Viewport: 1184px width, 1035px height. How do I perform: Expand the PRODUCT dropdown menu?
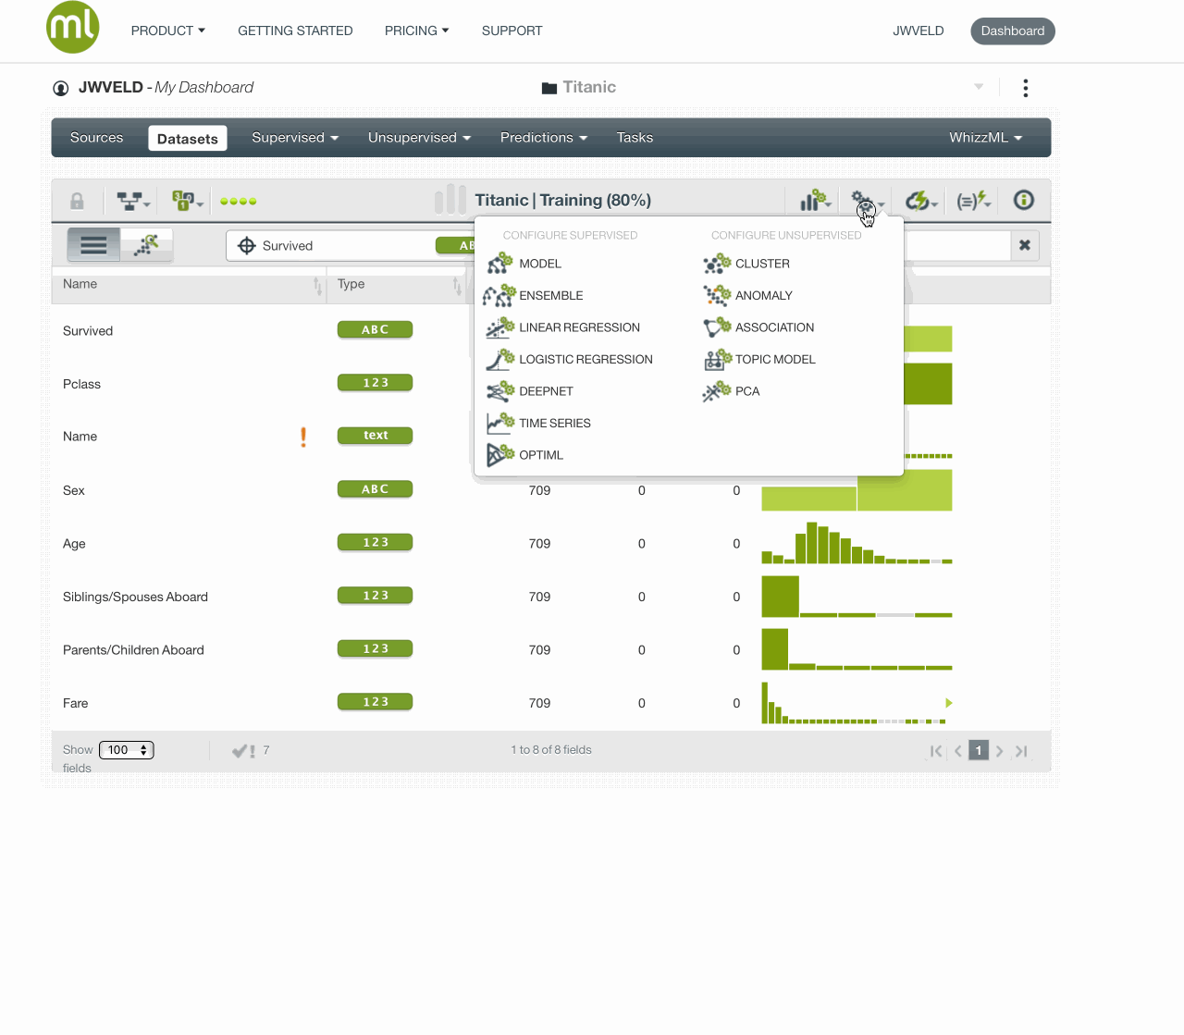167,31
